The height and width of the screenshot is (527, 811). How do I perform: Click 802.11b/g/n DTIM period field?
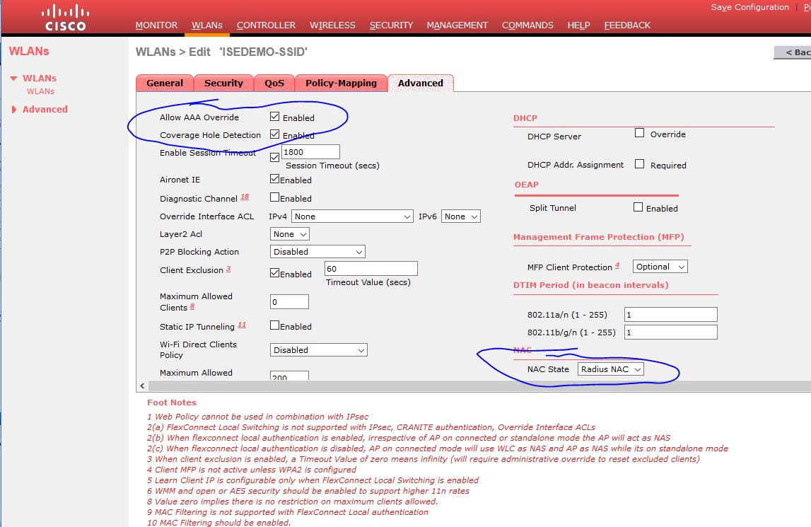click(670, 332)
